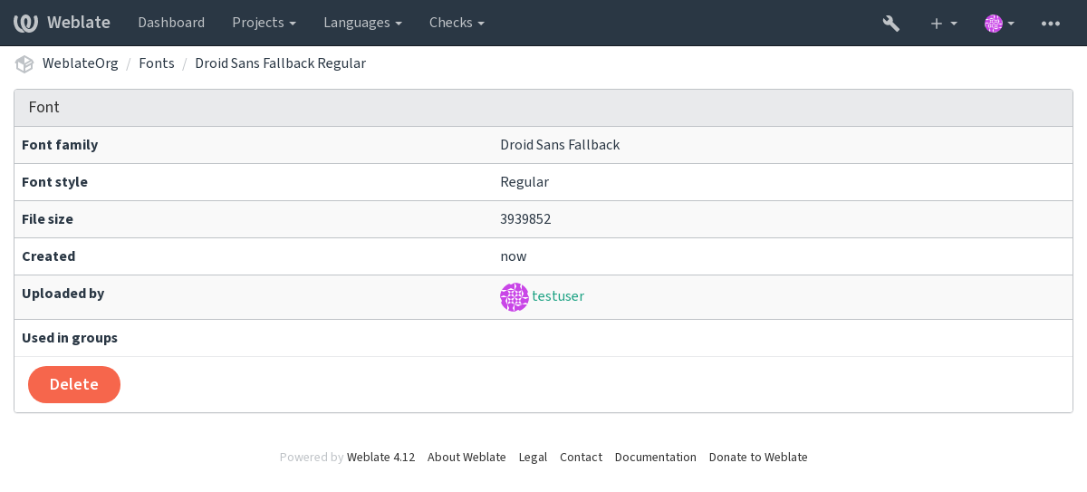Click the 'File size' label
1087x492 pixels.
click(x=47, y=219)
